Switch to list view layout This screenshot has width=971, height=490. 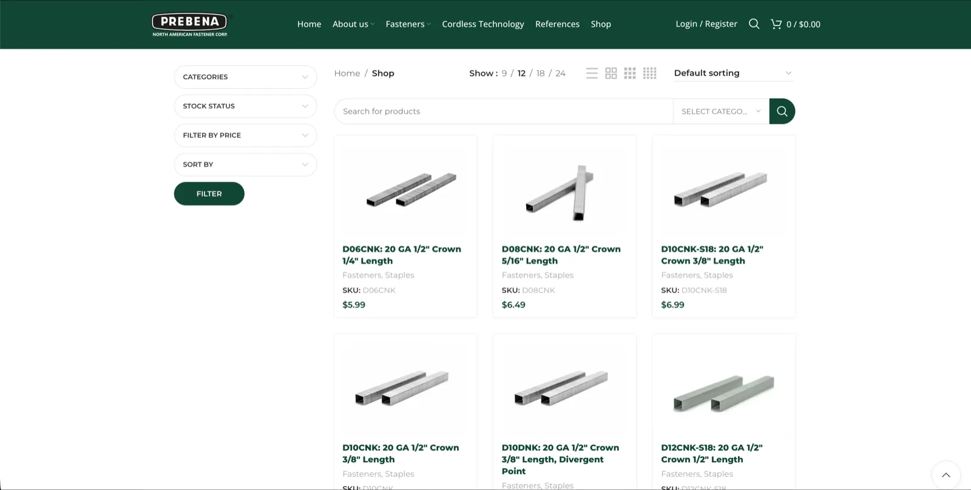pyautogui.click(x=592, y=73)
